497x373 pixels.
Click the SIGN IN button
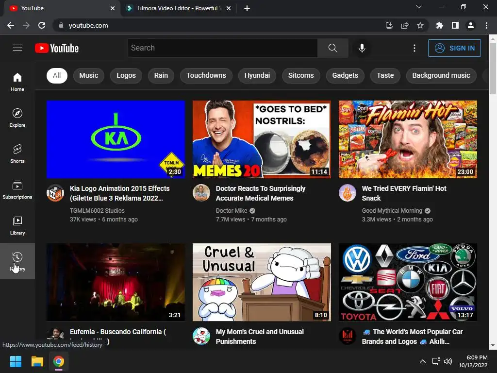454,48
